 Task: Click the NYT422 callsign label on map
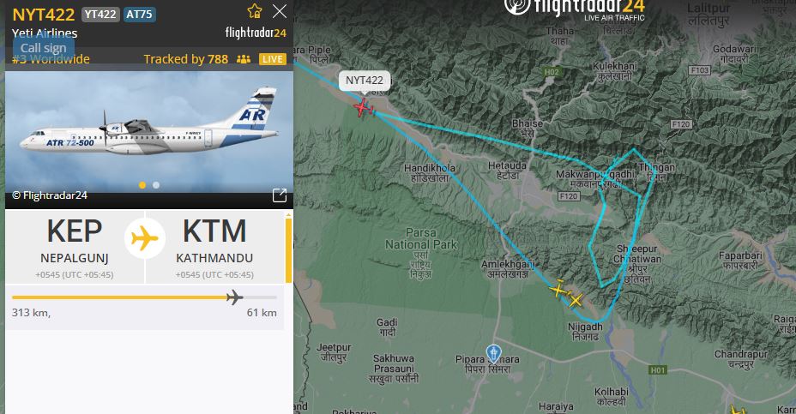pos(365,81)
